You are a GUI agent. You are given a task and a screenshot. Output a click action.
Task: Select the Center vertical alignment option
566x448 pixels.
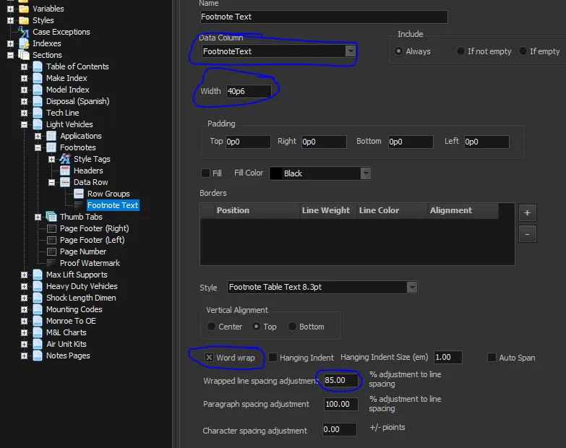211,327
